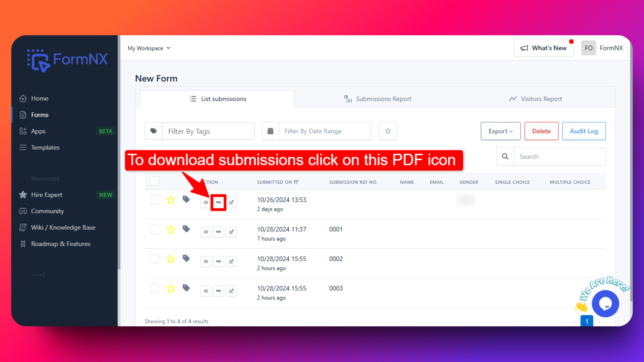Toggle the starred submissions filter button
Image resolution: width=644 pixels, height=362 pixels.
coord(388,131)
